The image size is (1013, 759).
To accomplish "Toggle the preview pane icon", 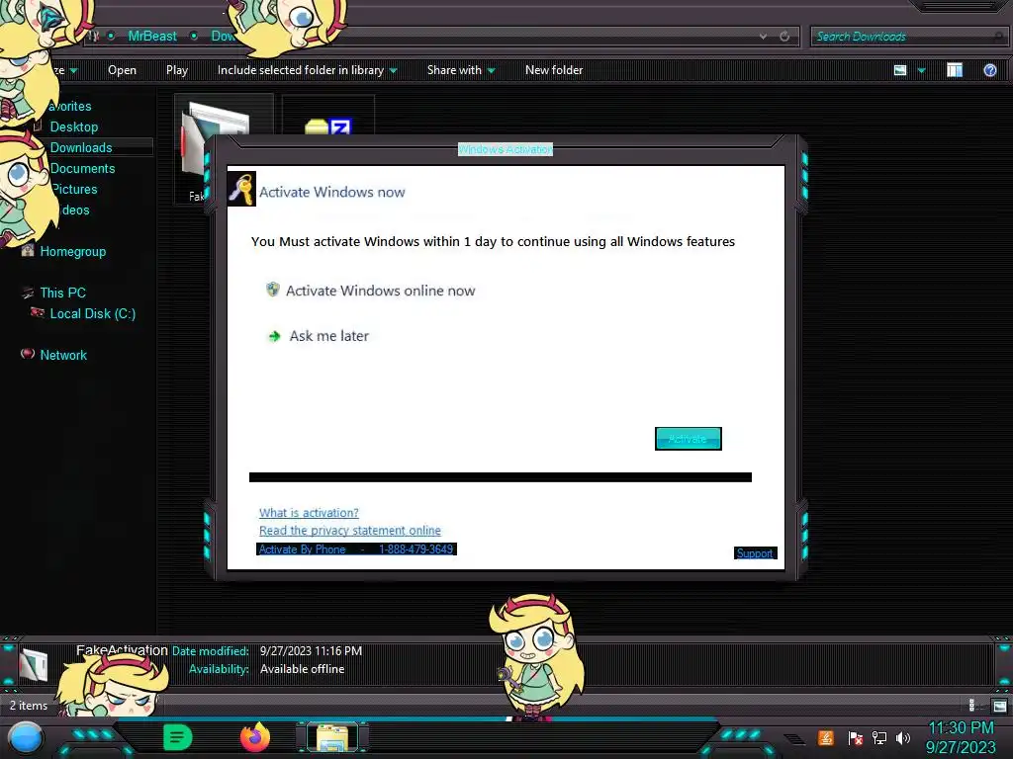I will pos(955,70).
